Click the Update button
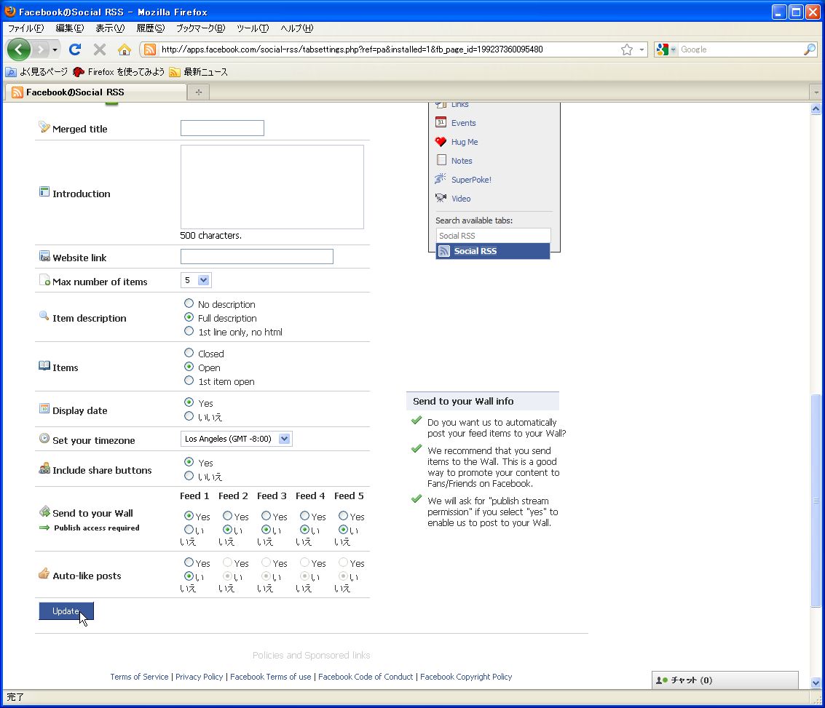The image size is (825, 708). click(66, 610)
